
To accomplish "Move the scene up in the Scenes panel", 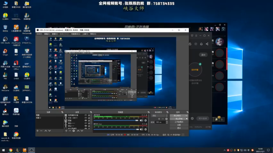I will tap(46, 131).
